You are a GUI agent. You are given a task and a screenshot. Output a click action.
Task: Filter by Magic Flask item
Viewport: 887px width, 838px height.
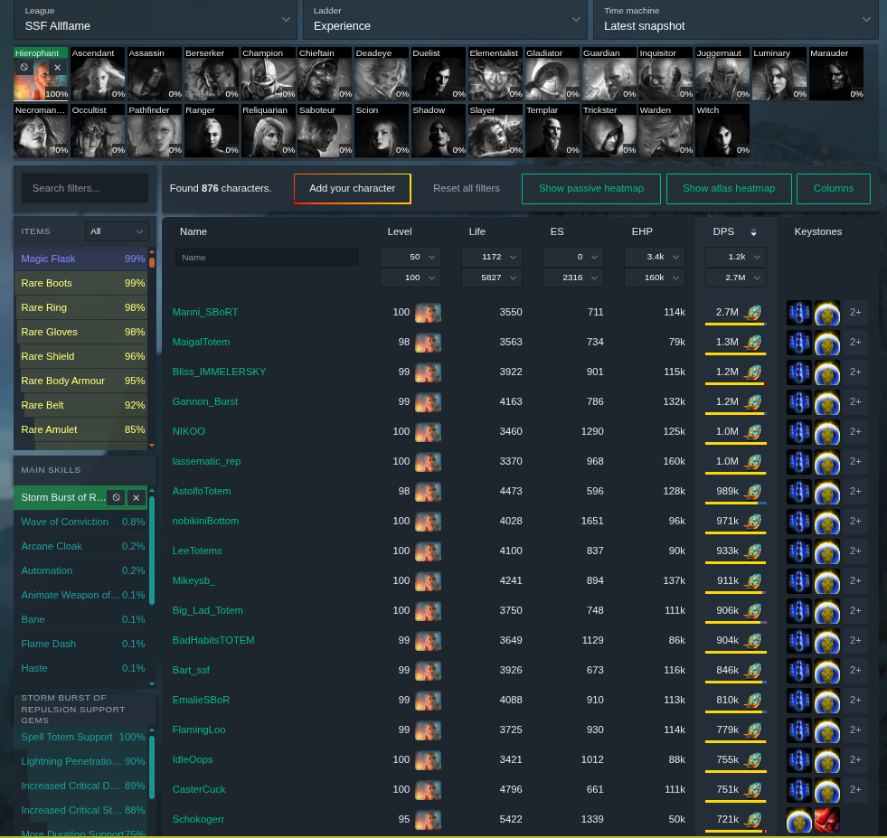(80, 259)
